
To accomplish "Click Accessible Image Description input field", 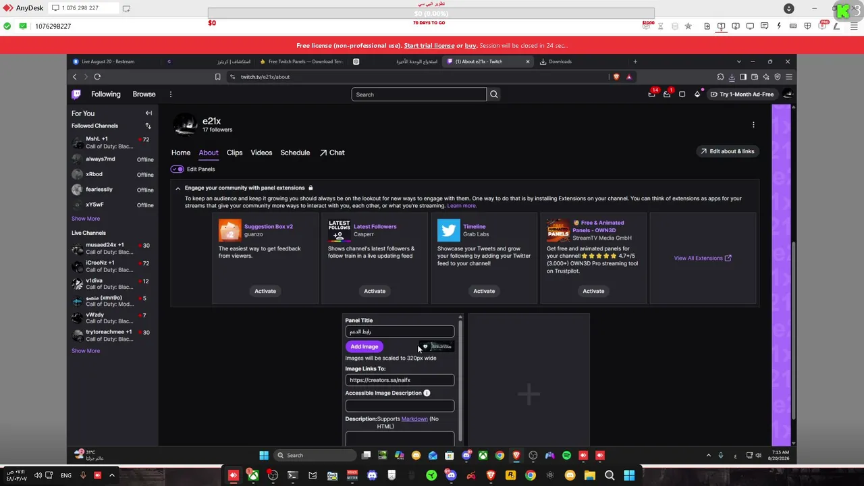I will (x=400, y=406).
